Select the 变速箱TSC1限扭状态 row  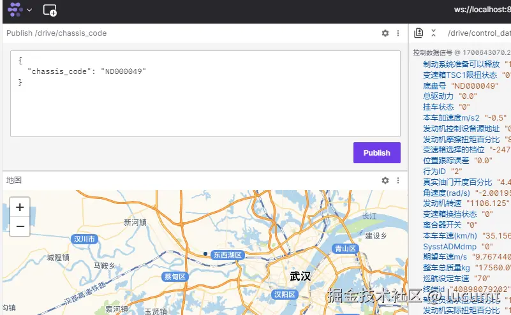pyautogui.click(x=467, y=75)
